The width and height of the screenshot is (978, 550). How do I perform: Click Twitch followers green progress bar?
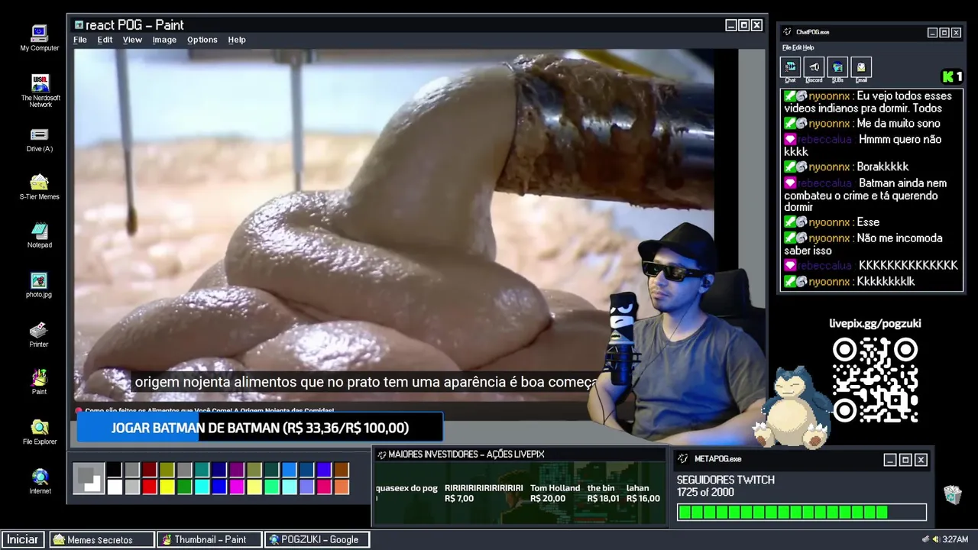click(802, 512)
